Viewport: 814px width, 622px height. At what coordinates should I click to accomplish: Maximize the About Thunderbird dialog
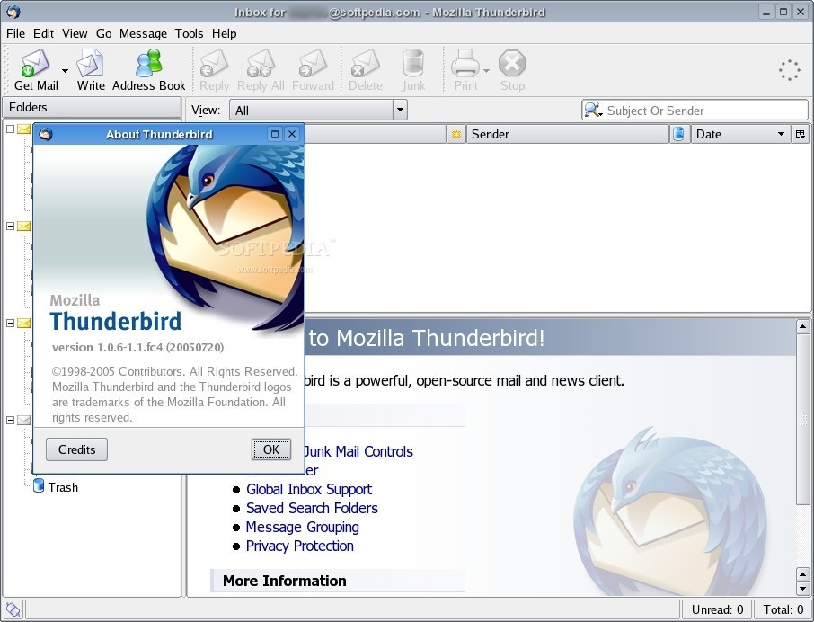pos(275,135)
